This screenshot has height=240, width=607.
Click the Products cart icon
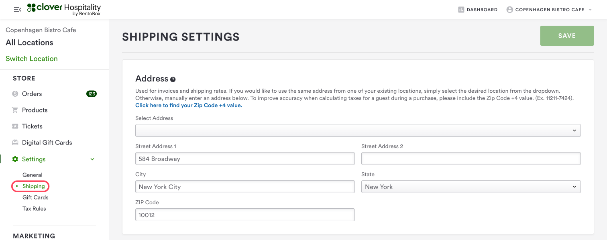pyautogui.click(x=15, y=110)
